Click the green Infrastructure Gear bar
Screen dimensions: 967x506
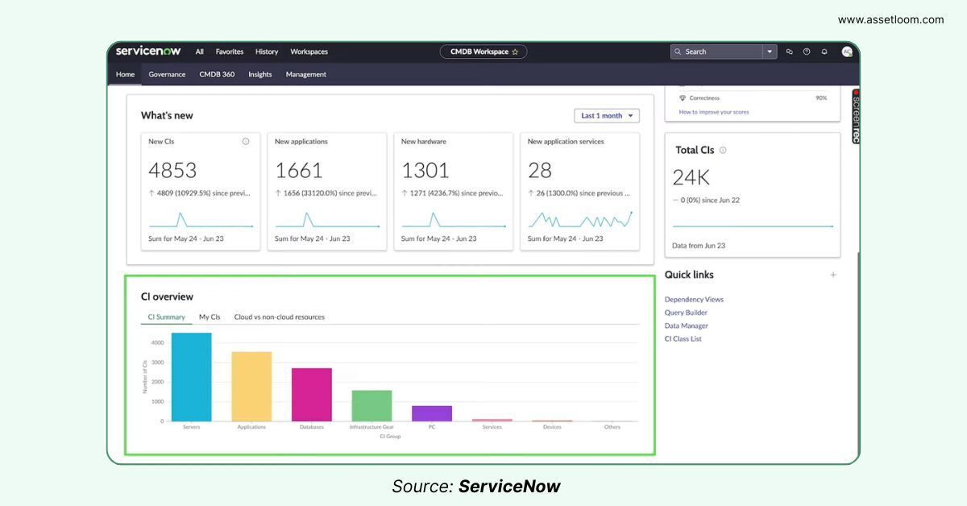coord(371,406)
